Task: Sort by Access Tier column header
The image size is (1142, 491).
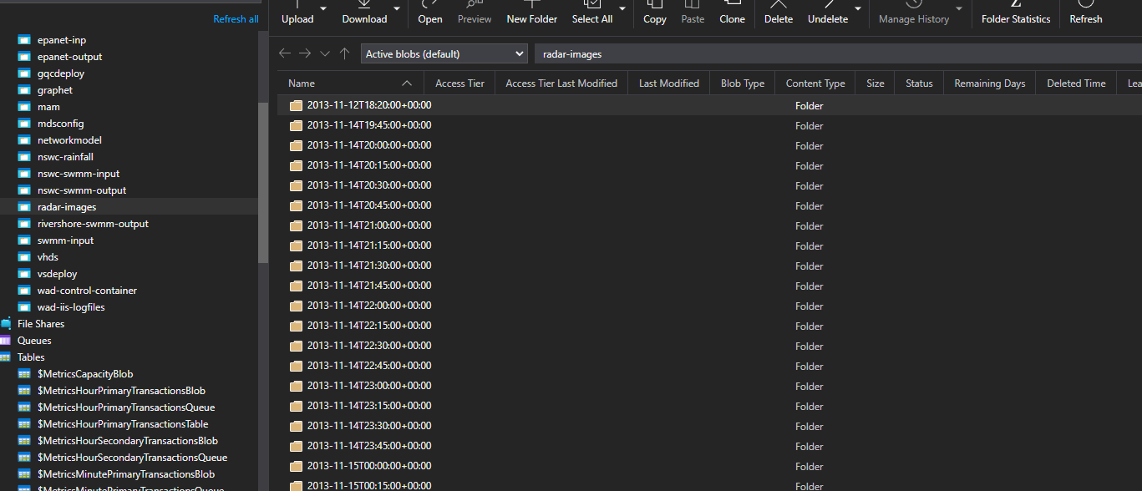Action: click(x=459, y=84)
